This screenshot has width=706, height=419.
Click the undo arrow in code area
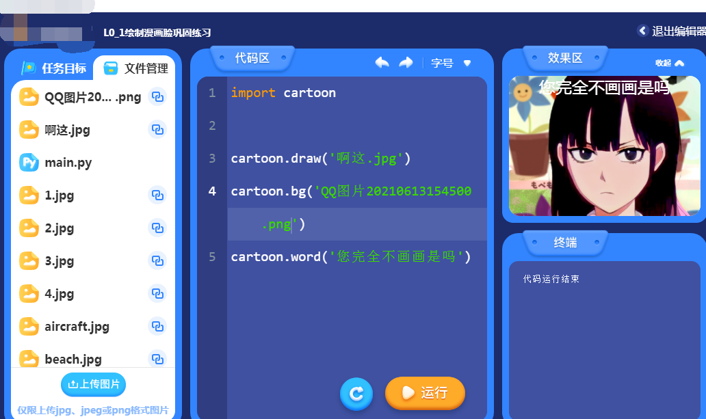click(x=382, y=63)
